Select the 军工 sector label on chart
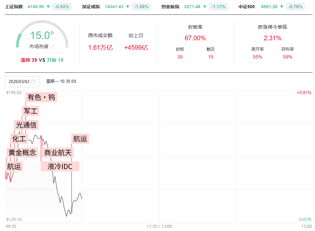 [30, 111]
